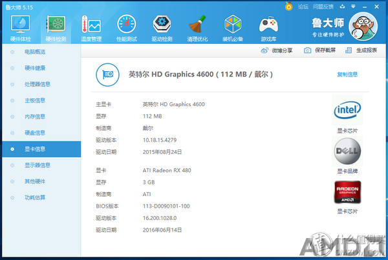Click the date 2015年08月24日
Viewport: 388px width, 260px height.
[x=162, y=152]
